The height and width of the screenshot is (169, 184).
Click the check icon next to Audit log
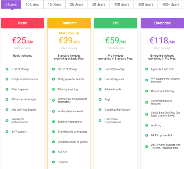tap(147, 125)
